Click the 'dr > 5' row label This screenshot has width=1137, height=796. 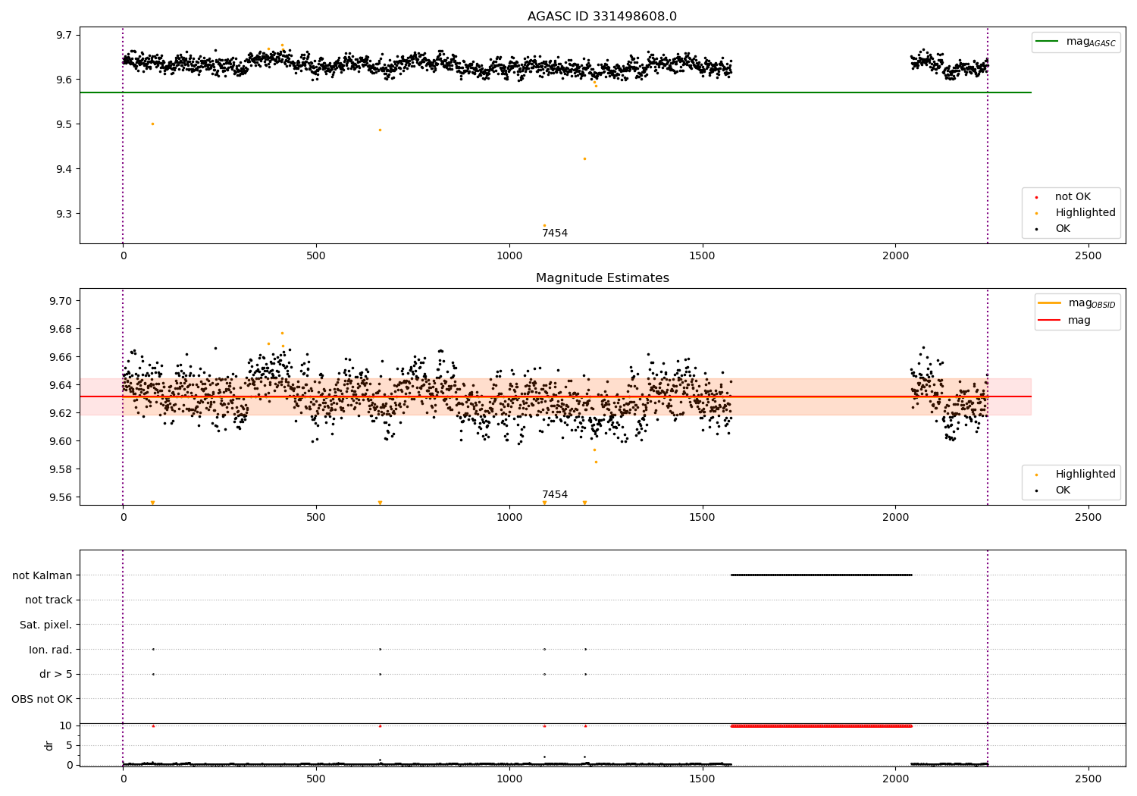(56, 675)
